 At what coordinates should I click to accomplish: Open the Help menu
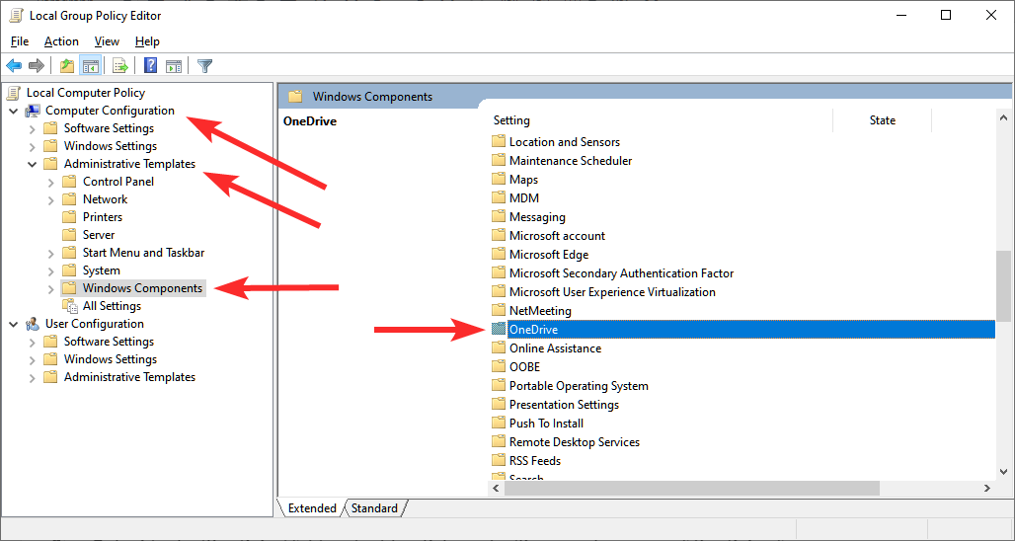pos(147,41)
